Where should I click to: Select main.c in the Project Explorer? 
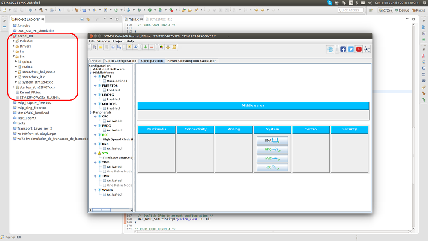click(27, 67)
